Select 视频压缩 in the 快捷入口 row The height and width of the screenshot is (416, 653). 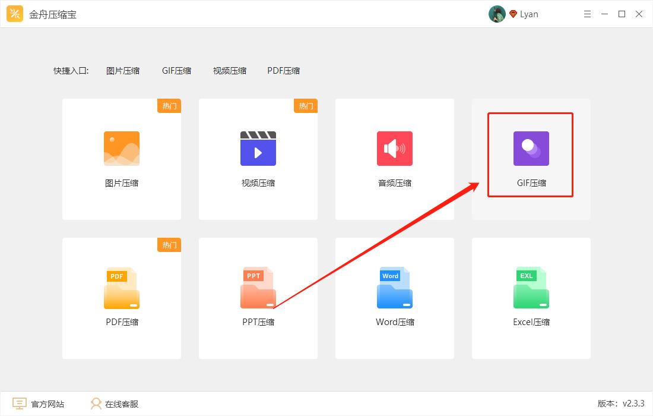[x=229, y=70]
